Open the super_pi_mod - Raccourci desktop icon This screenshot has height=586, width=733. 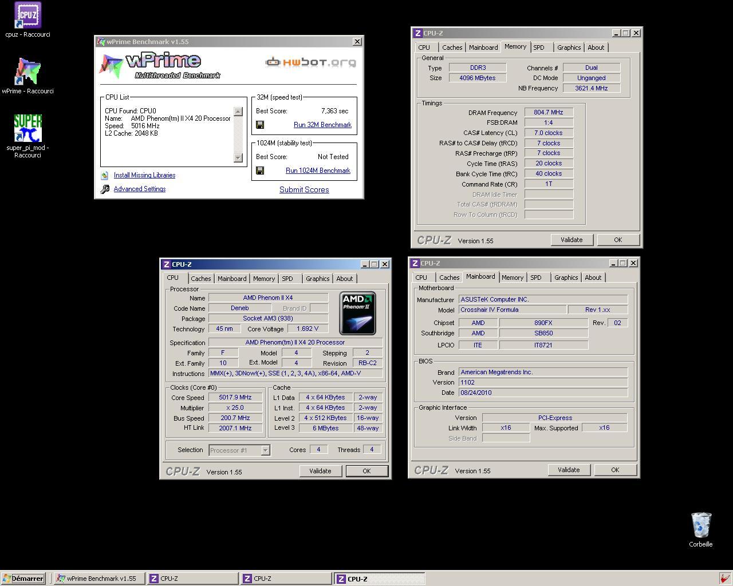(27, 128)
